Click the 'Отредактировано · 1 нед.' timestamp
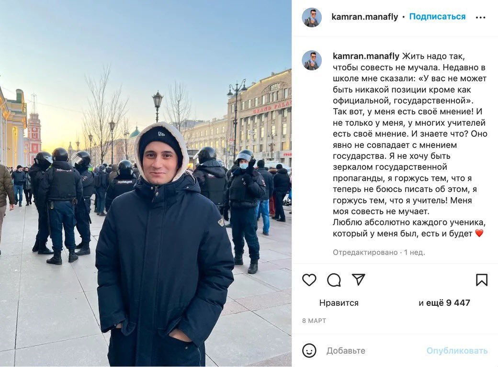Screen dimensions: 498x367 pos(379,252)
